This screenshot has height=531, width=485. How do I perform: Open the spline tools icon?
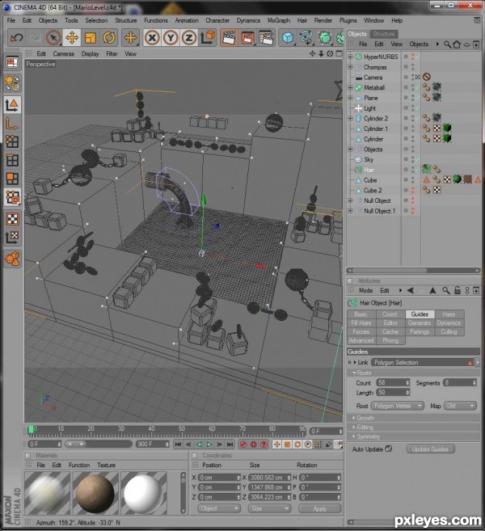[x=306, y=38]
